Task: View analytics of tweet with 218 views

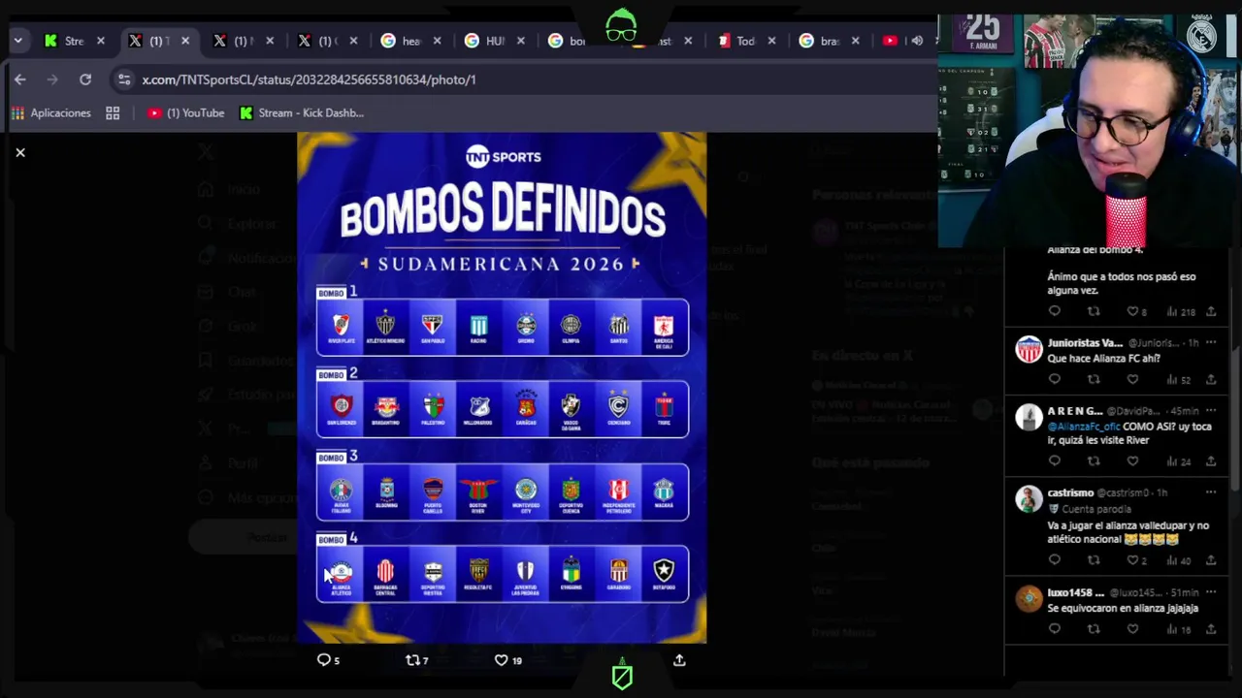Action: pyautogui.click(x=1180, y=311)
